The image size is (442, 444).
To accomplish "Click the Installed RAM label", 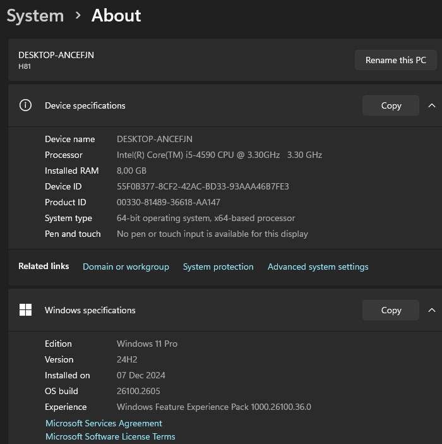I will click(71, 171).
